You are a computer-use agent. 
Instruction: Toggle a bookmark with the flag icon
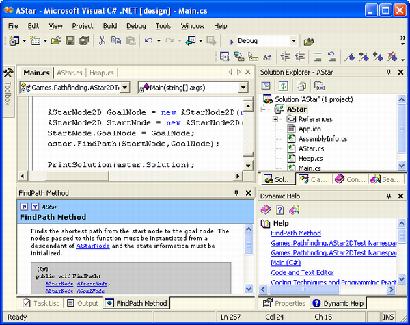pos(349,57)
